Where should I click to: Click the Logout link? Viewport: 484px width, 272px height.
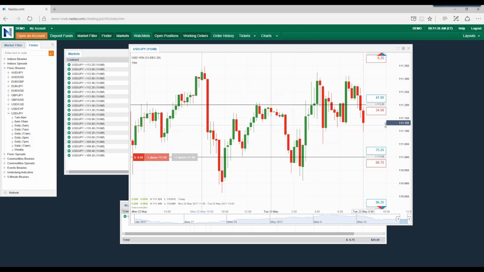[x=476, y=28]
